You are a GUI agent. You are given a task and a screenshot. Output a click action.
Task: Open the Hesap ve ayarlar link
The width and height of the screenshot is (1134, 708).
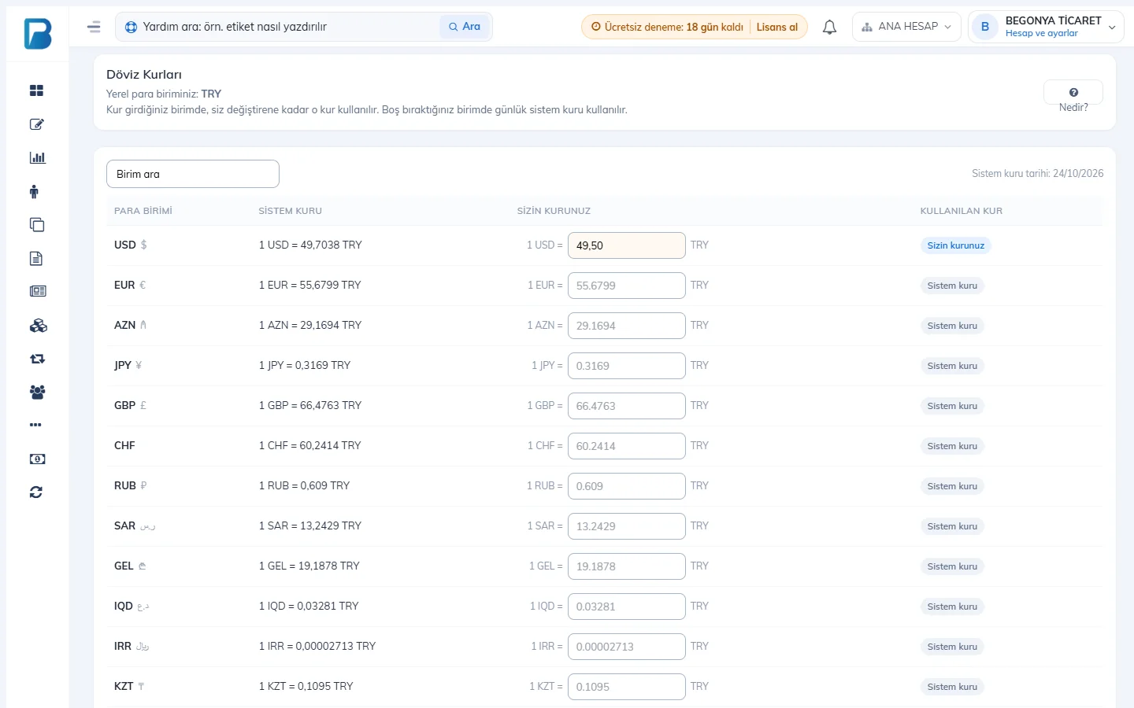[x=1041, y=33]
